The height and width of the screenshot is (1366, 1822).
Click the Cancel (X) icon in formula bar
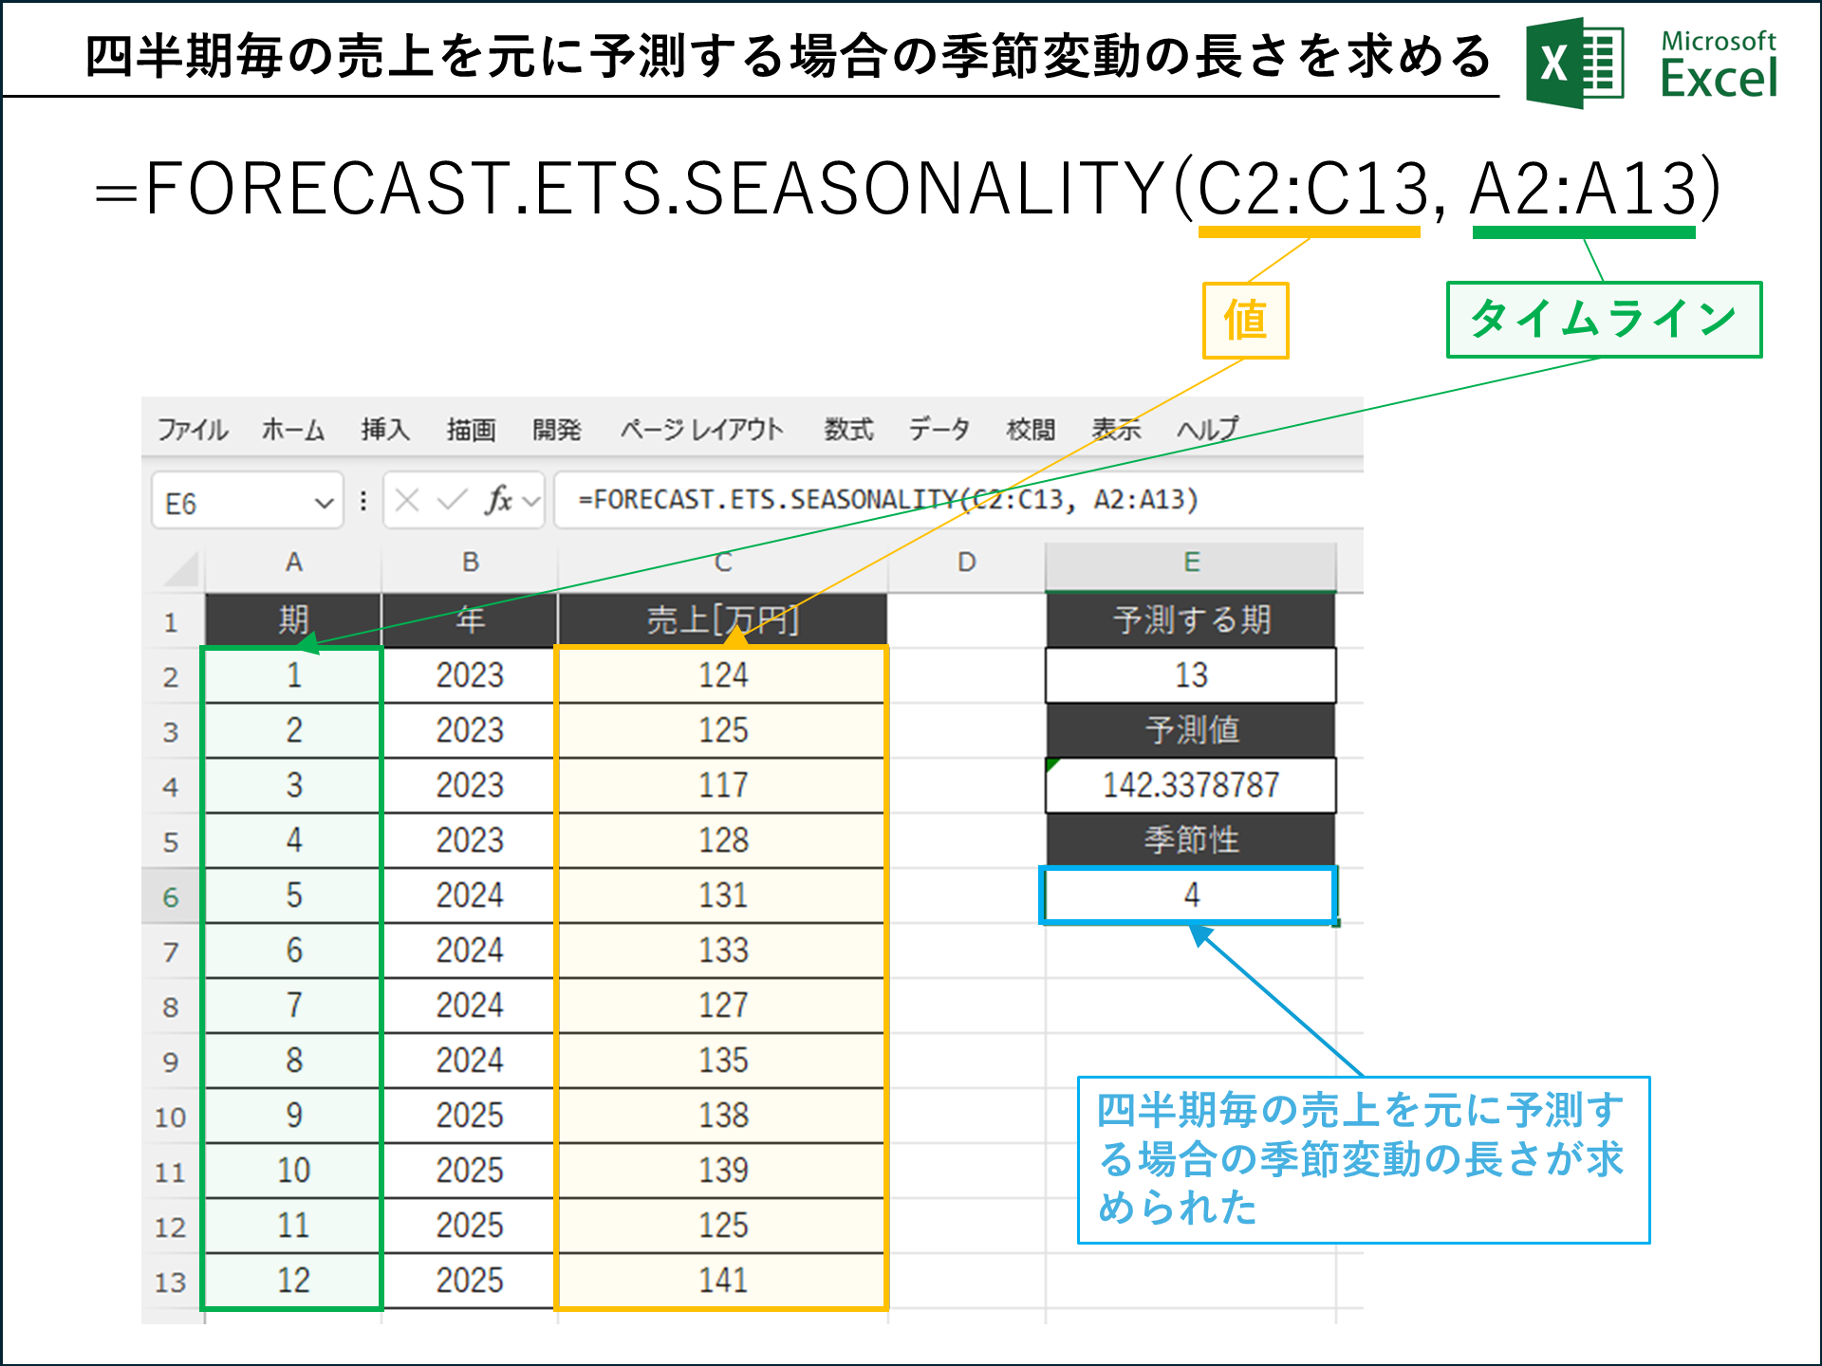point(405,501)
